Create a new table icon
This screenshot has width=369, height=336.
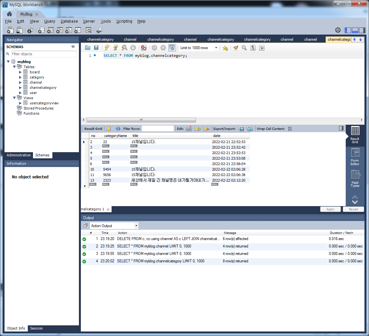pyautogui.click(x=50, y=30)
